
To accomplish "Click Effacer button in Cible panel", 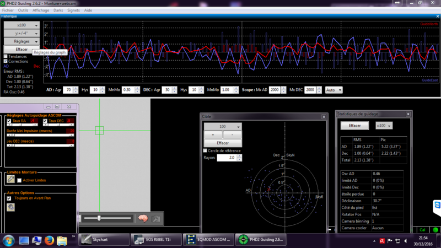I will click(223, 143).
